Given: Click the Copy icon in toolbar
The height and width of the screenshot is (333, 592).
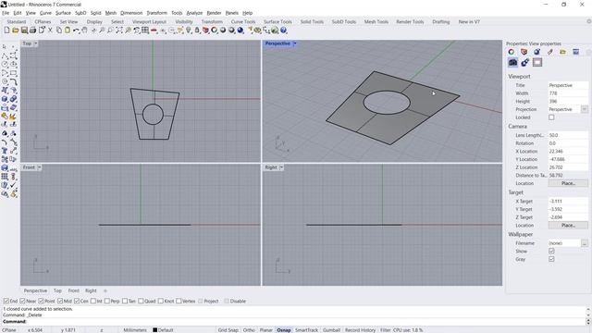Looking at the screenshot, I should coord(59,31).
